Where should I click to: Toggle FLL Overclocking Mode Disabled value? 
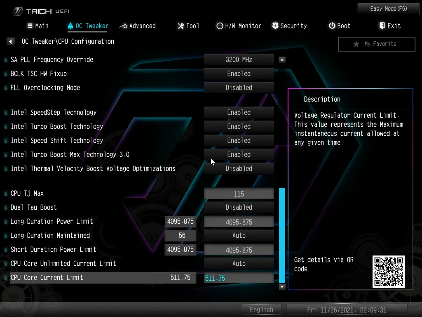pos(239,88)
